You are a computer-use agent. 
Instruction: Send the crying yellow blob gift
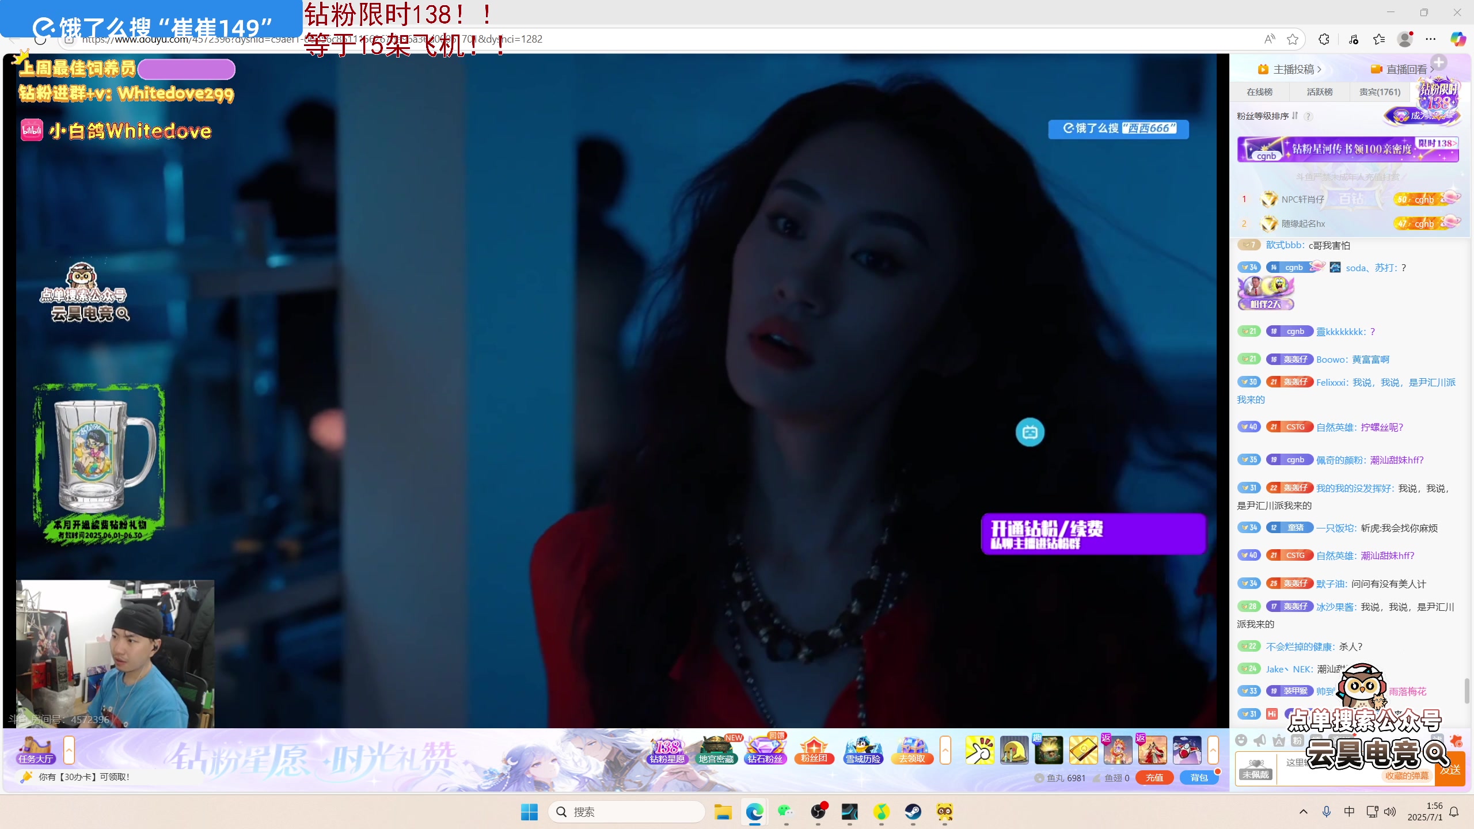1014,750
